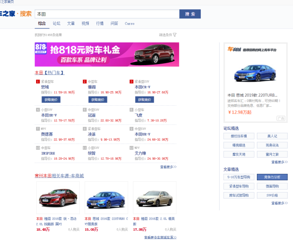Switch to the 论坛 tab

pos(57,24)
